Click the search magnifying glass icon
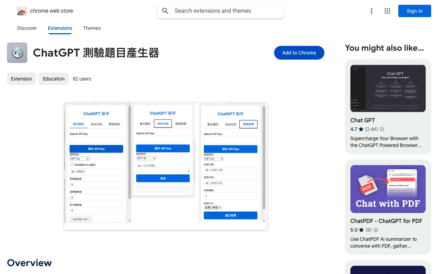The height and width of the screenshot is (274, 438). click(x=165, y=11)
